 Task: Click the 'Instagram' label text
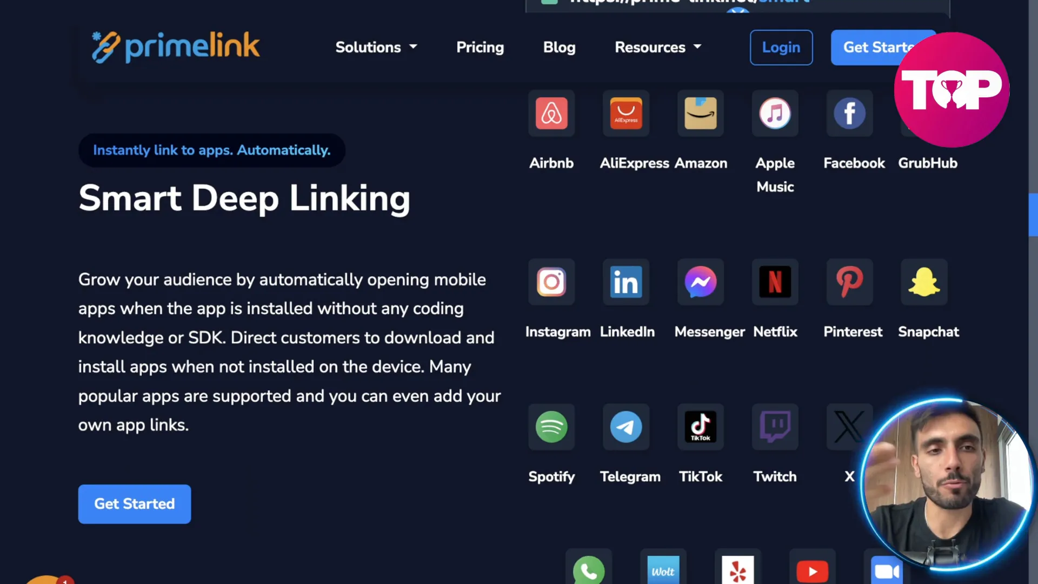(558, 331)
